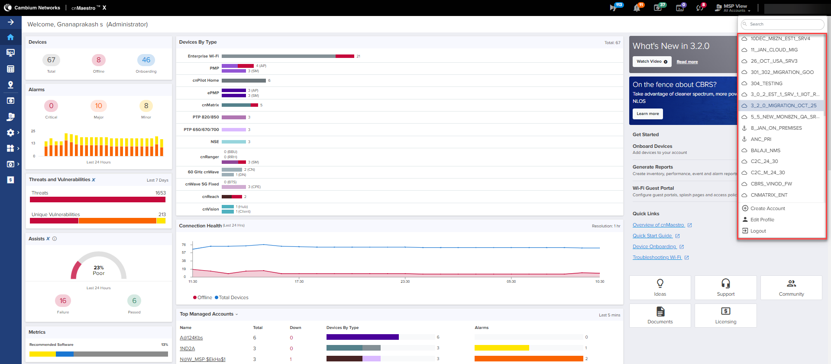Open the managed services hand icon in sidebar
This screenshot has width=831, height=364.
[11, 117]
